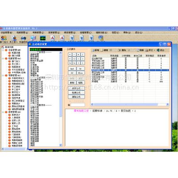
Task: Open the 薪资管理 menu in menu bar
Action: [x=70, y=32]
